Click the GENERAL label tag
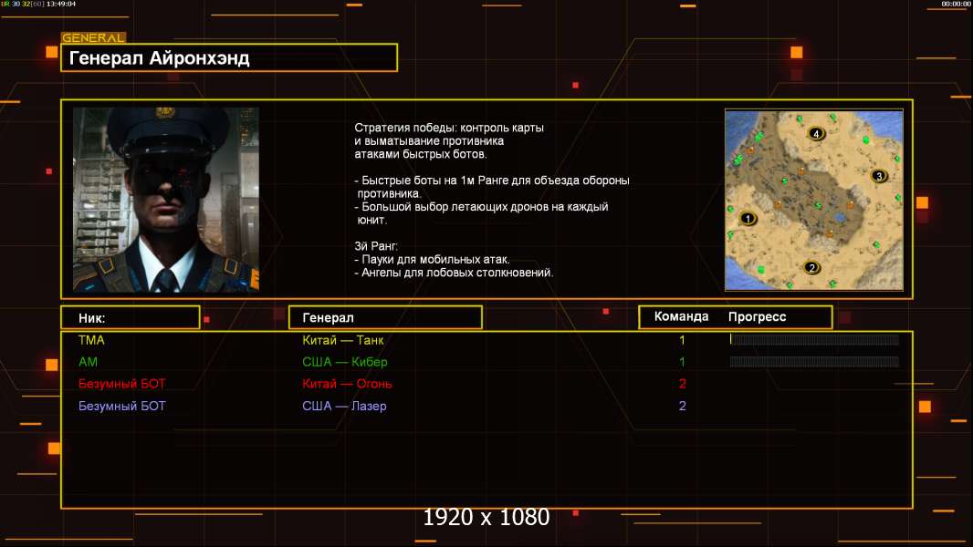The height and width of the screenshot is (547, 973). pyautogui.click(x=94, y=37)
